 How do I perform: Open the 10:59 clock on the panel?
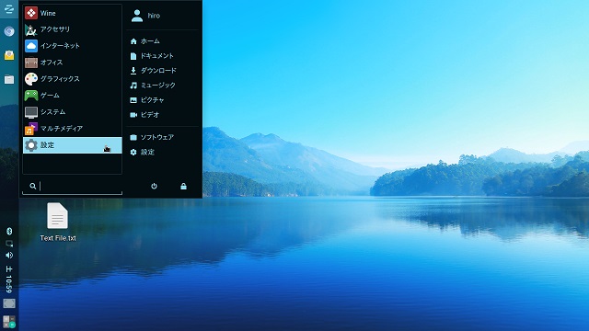tap(9, 280)
